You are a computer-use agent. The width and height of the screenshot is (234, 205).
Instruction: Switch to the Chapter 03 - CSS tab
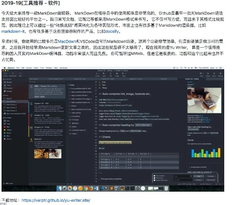[x=80, y=79]
